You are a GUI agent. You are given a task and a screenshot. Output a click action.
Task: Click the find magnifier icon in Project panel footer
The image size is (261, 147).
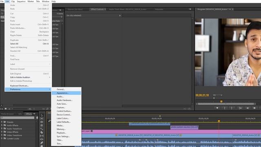click(47, 109)
